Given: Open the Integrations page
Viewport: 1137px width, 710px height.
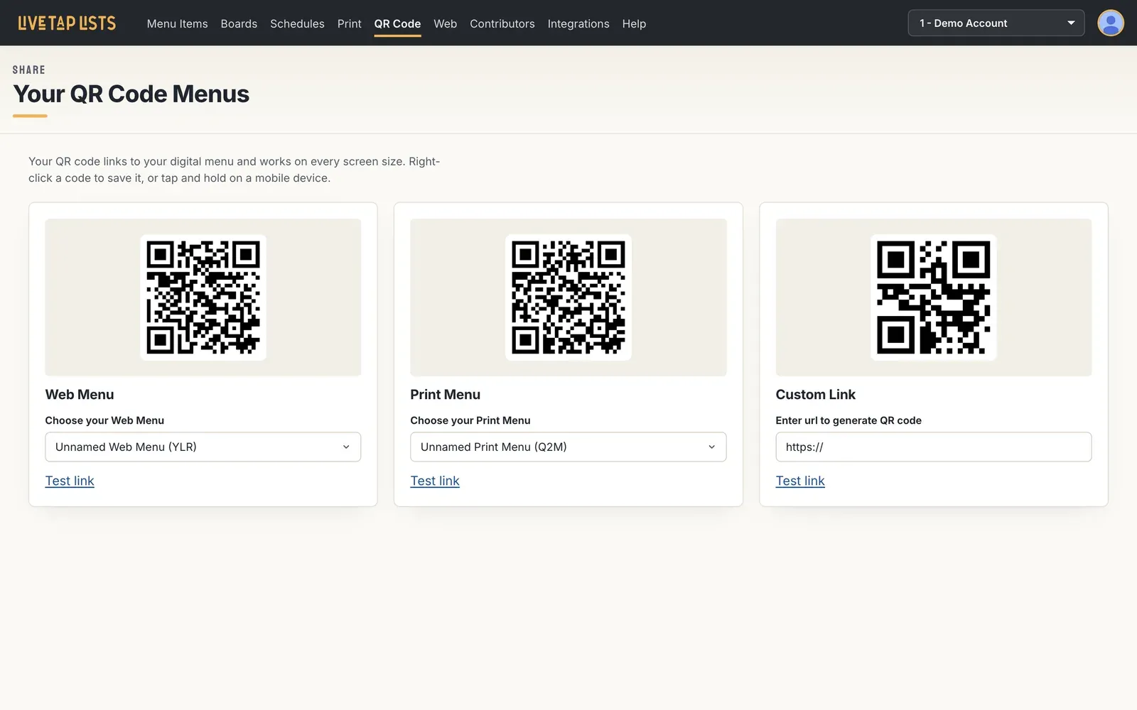Looking at the screenshot, I should tap(578, 23).
